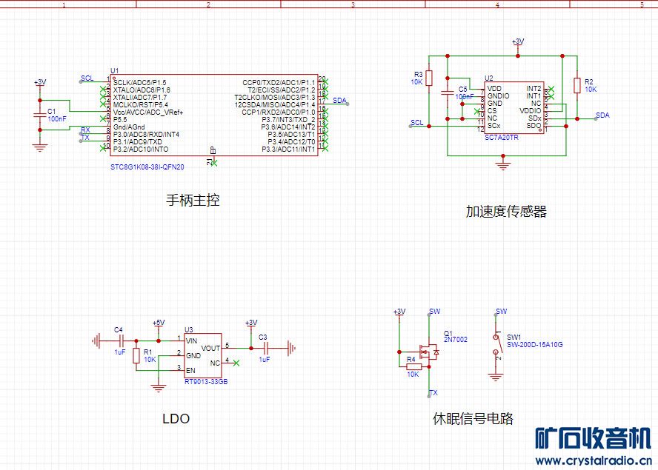
Task: Click the TX net label beside U1
Action: (85, 138)
